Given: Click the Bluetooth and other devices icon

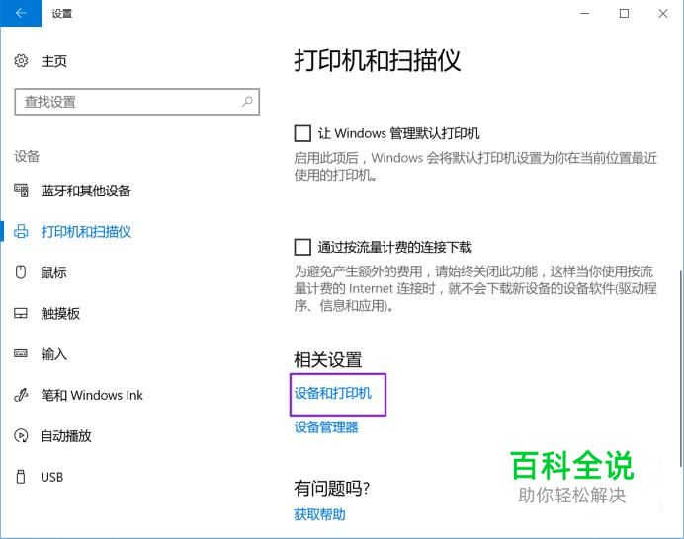Looking at the screenshot, I should click(21, 191).
